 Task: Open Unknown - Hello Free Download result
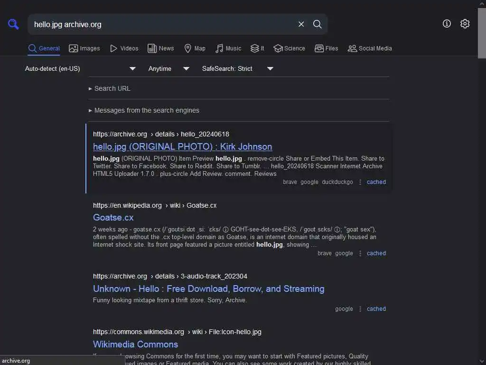pos(209,289)
